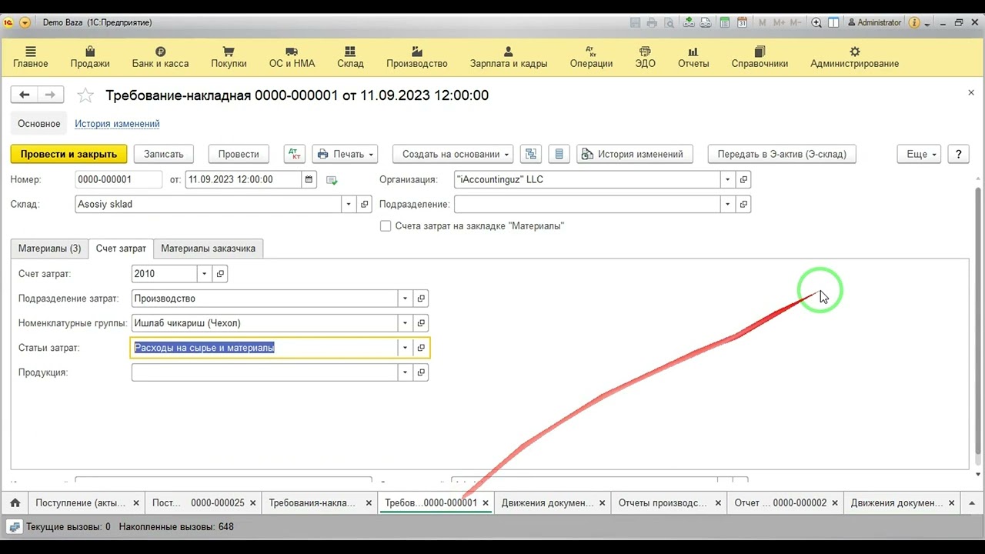Expand Подразделение затрат dropdown

coord(405,298)
